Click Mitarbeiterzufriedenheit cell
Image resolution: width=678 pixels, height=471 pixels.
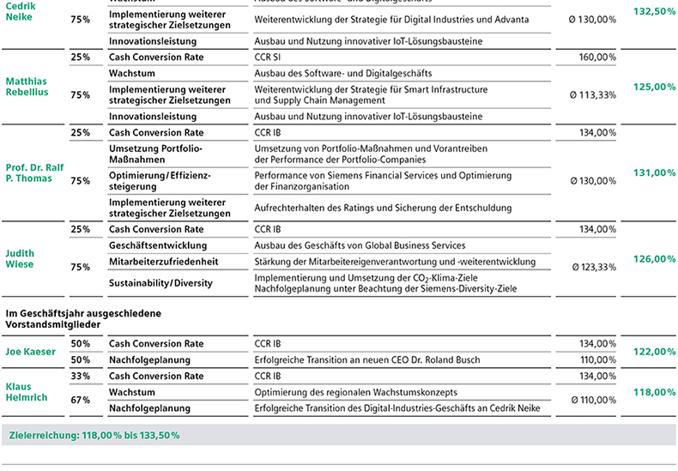(163, 262)
